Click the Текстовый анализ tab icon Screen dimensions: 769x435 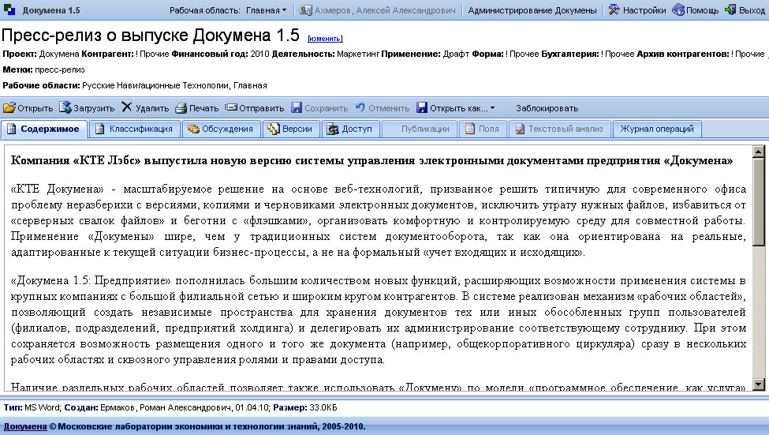point(520,129)
